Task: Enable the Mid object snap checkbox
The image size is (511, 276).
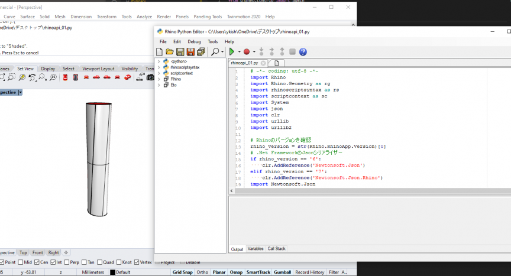Action: click(21, 262)
